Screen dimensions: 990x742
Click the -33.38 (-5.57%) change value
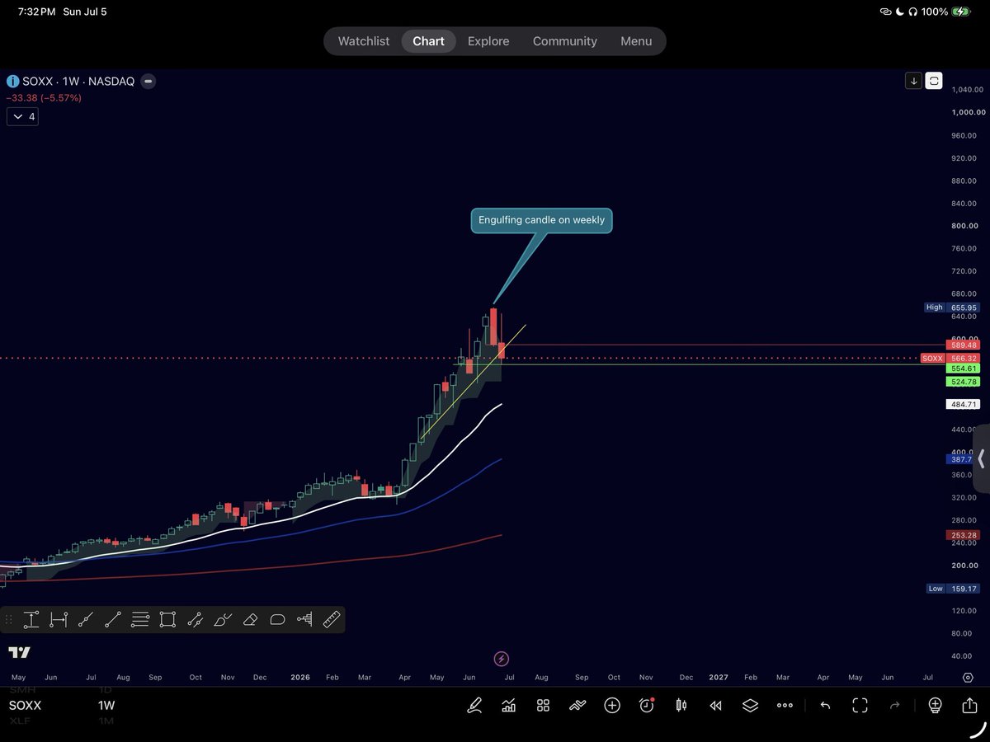click(x=45, y=98)
